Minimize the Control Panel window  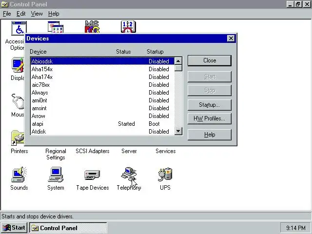(291, 4)
